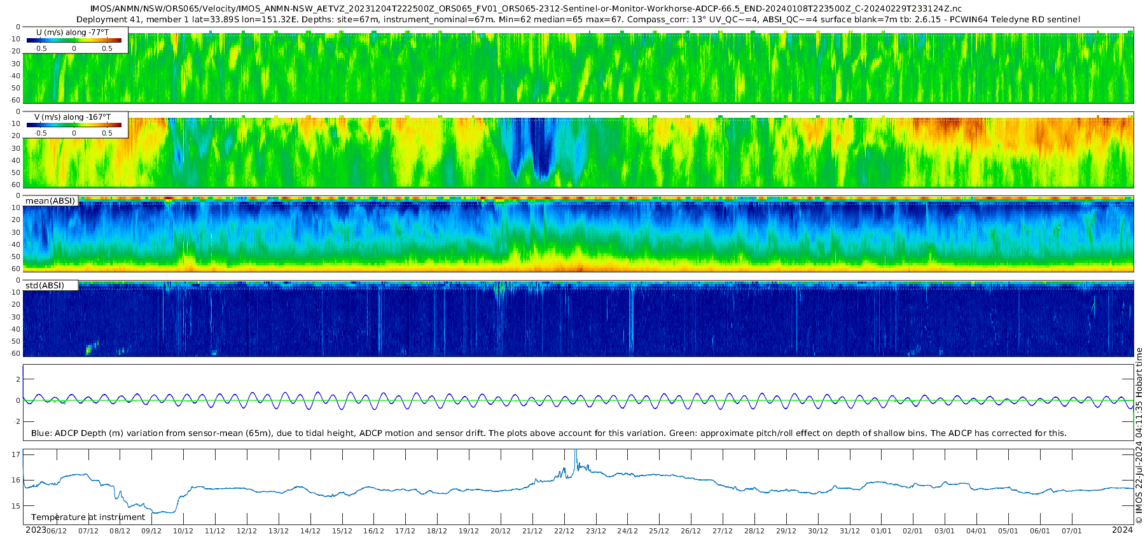
Task: Click the 19/12 date tick label
Action: coord(469,531)
